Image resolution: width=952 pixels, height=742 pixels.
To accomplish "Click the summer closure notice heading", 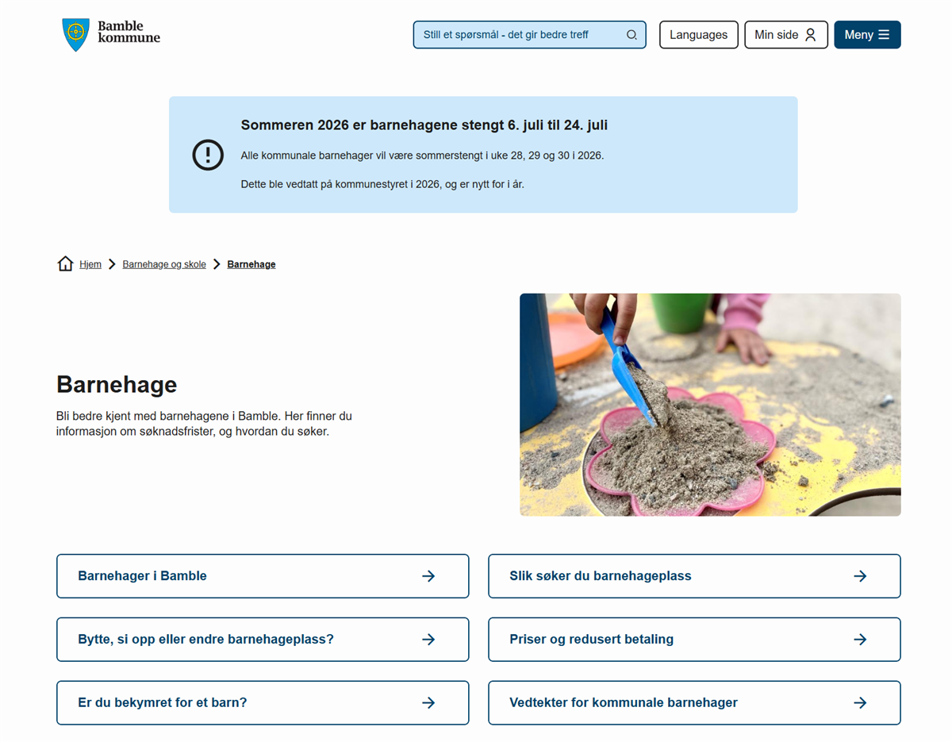I will (x=424, y=125).
